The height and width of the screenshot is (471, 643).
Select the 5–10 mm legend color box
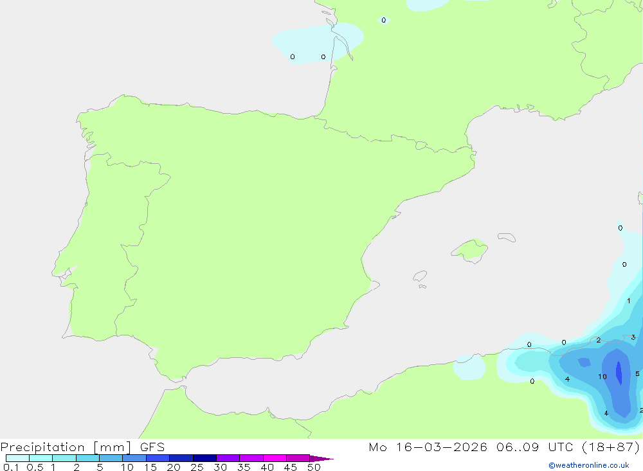click(x=111, y=458)
